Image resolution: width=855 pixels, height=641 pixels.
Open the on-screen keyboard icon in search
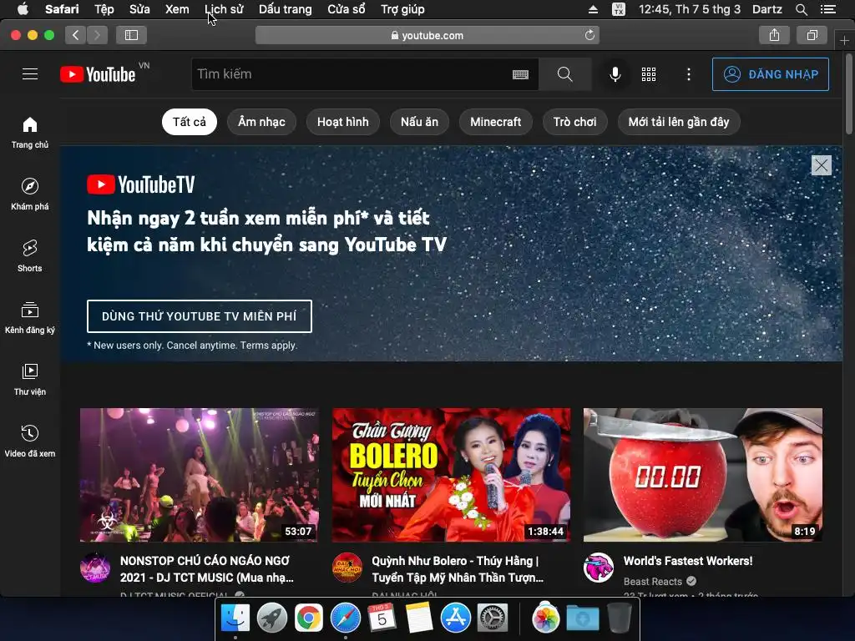[520, 74]
